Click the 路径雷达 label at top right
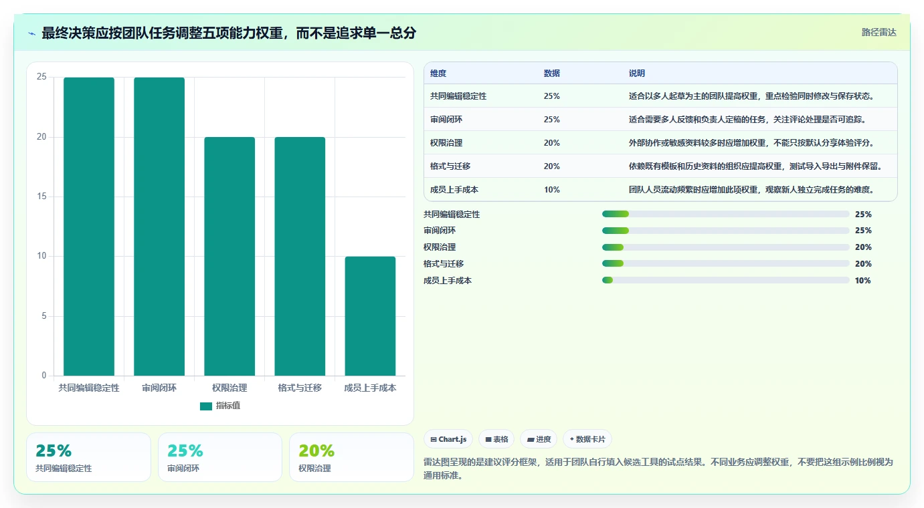 point(879,32)
